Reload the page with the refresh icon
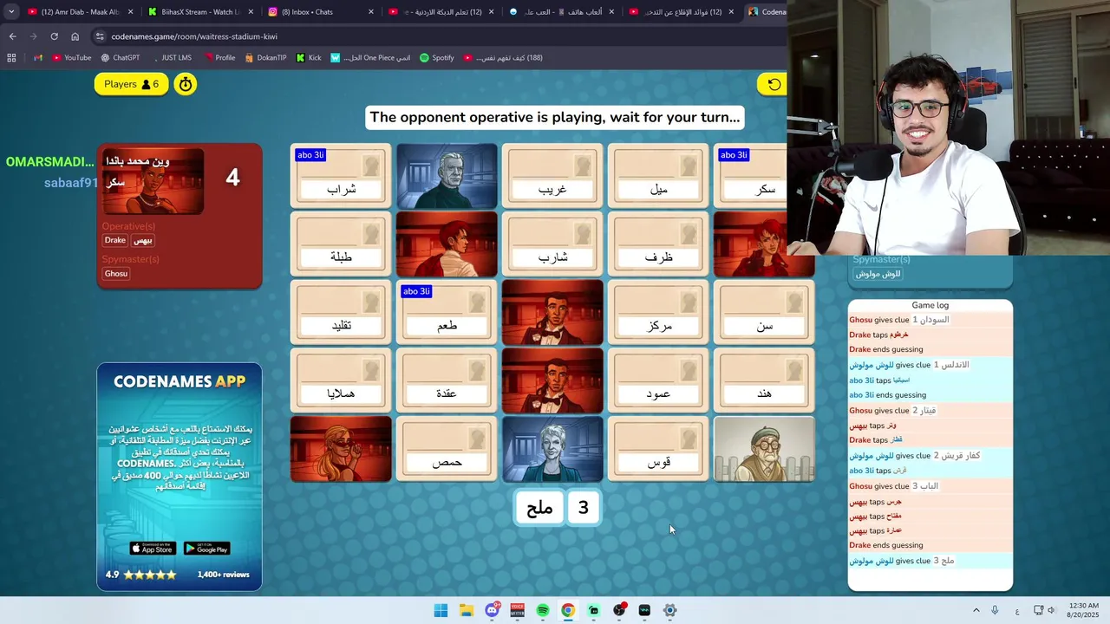This screenshot has height=624, width=1110. (54, 36)
